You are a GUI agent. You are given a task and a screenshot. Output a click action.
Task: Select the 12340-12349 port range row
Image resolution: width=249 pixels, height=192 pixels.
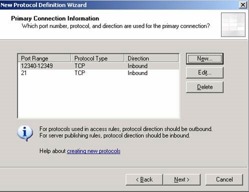click(98, 66)
